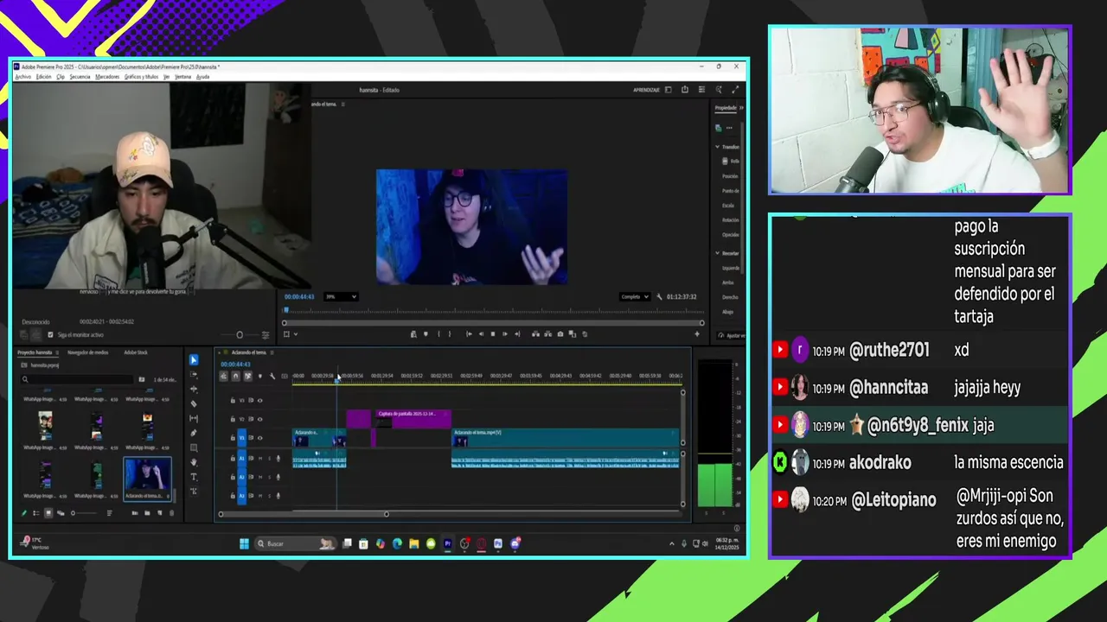Expand the Properties panel overflow chevrons
This screenshot has width=1107, height=622.
pos(741,108)
